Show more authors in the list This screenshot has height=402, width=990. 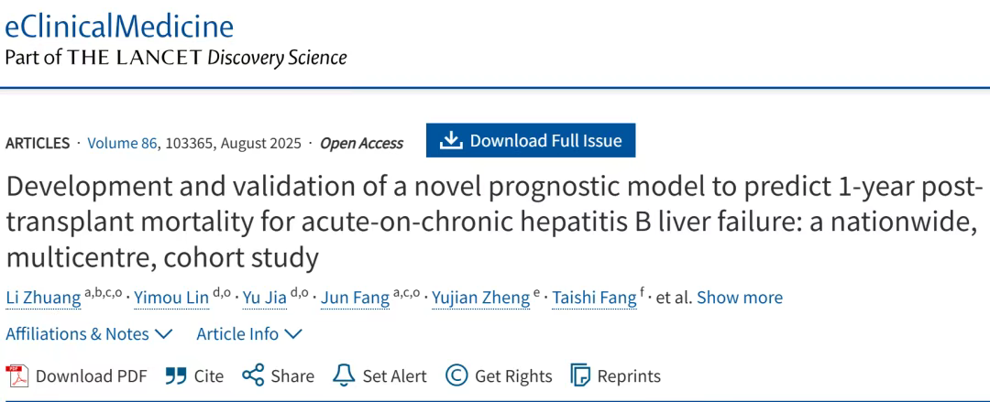(740, 298)
